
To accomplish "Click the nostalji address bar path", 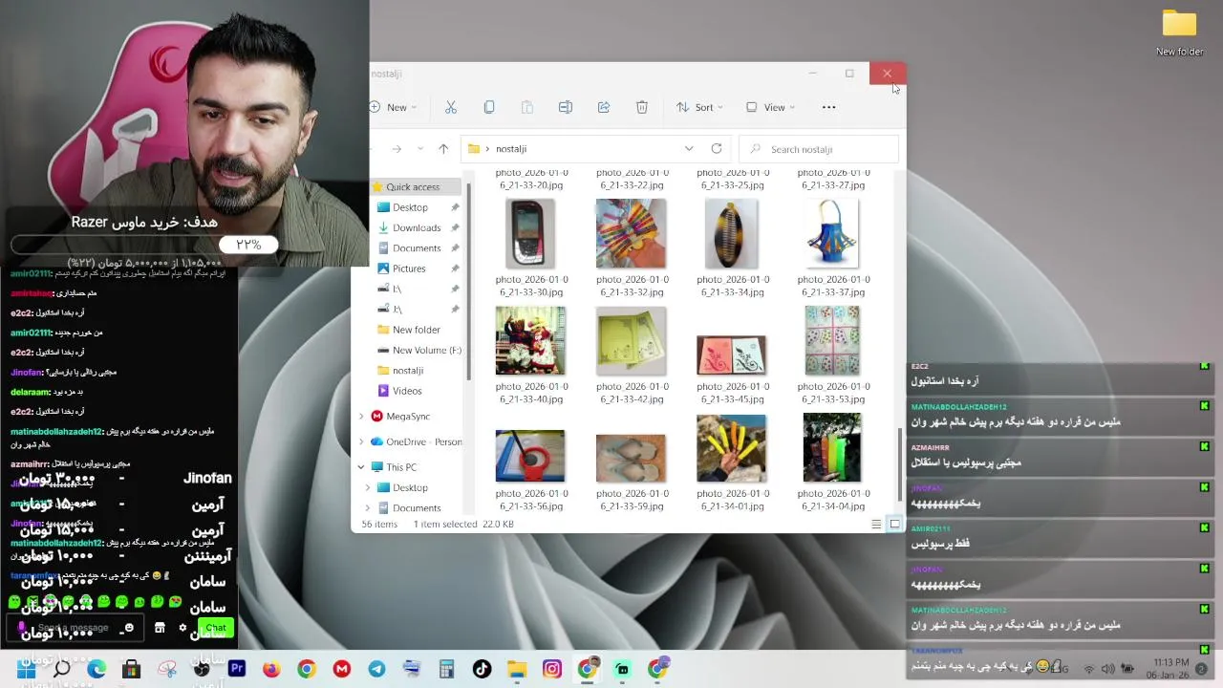I will click(511, 149).
